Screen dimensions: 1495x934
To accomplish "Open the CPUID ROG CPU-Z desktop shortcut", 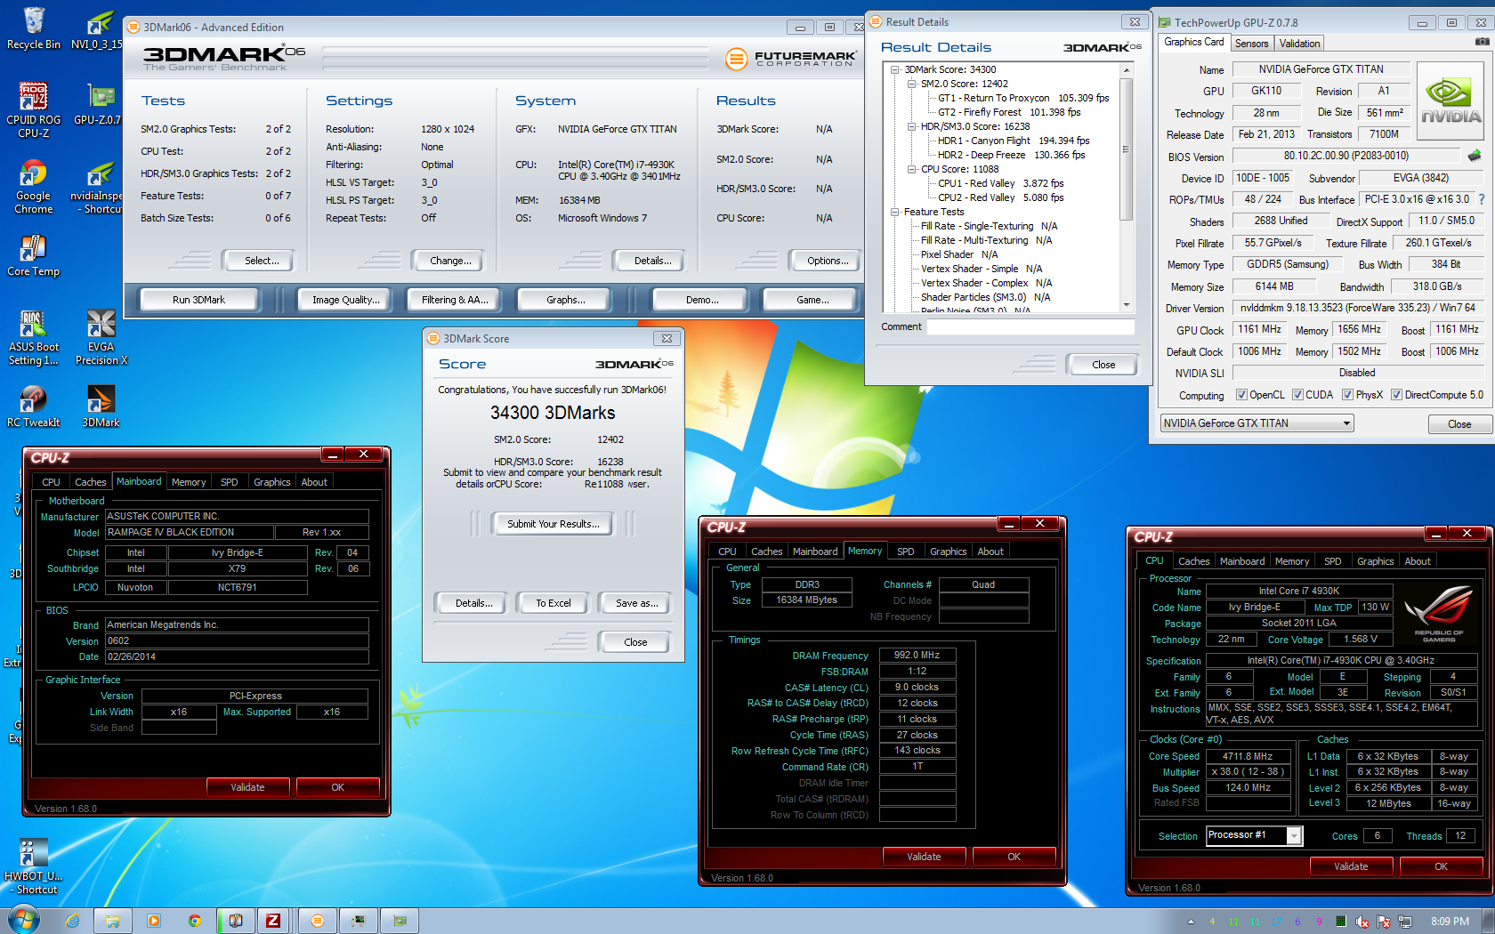I will point(34,109).
